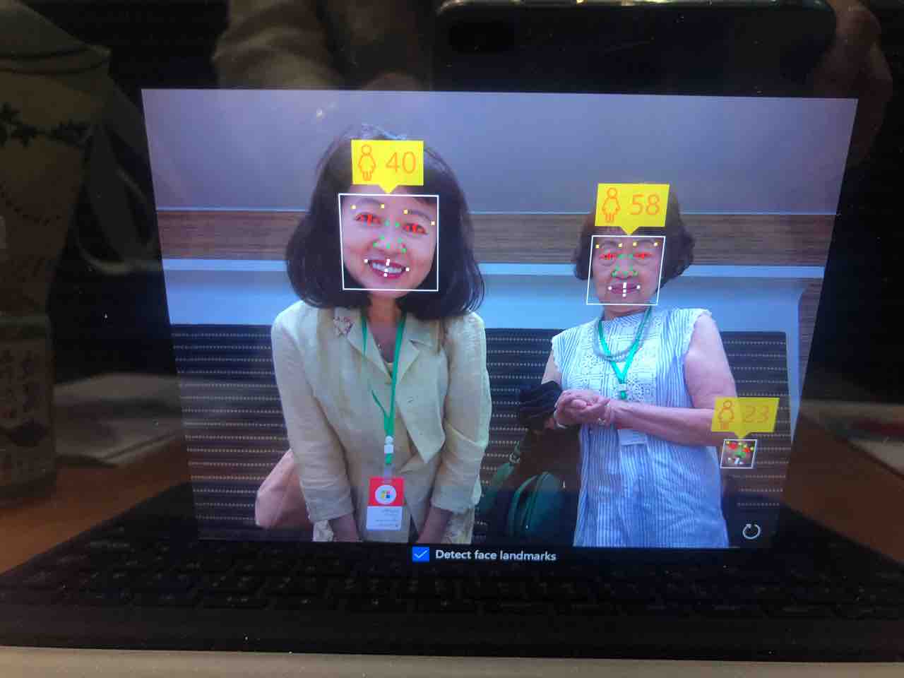Click the number 40 in the age label
This screenshot has height=678, width=904.
tap(401, 162)
